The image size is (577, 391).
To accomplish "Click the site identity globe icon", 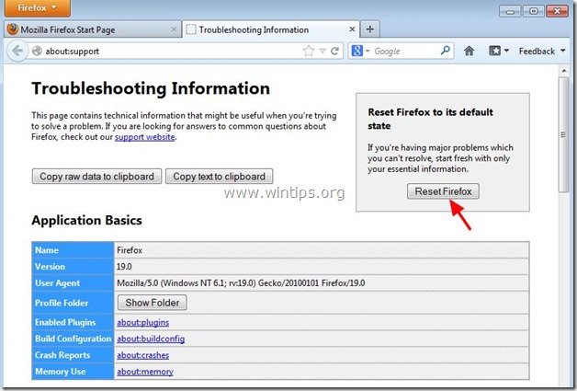I will [37, 51].
